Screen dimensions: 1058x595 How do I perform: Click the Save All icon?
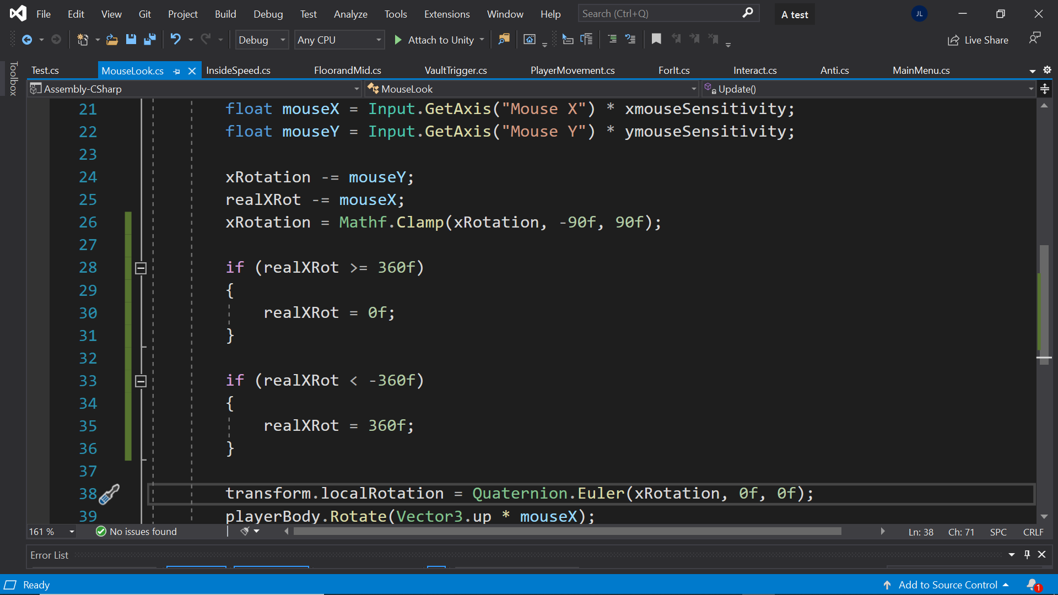149,40
